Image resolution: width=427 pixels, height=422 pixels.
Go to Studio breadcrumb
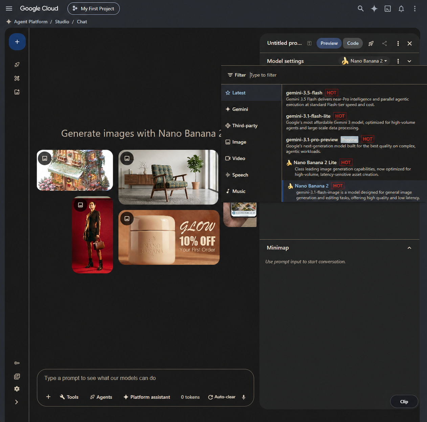click(x=62, y=22)
